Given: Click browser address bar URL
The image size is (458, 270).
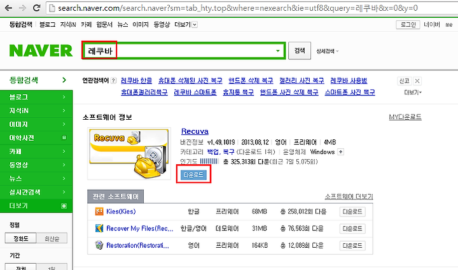Looking at the screenshot, I should tap(238, 8).
